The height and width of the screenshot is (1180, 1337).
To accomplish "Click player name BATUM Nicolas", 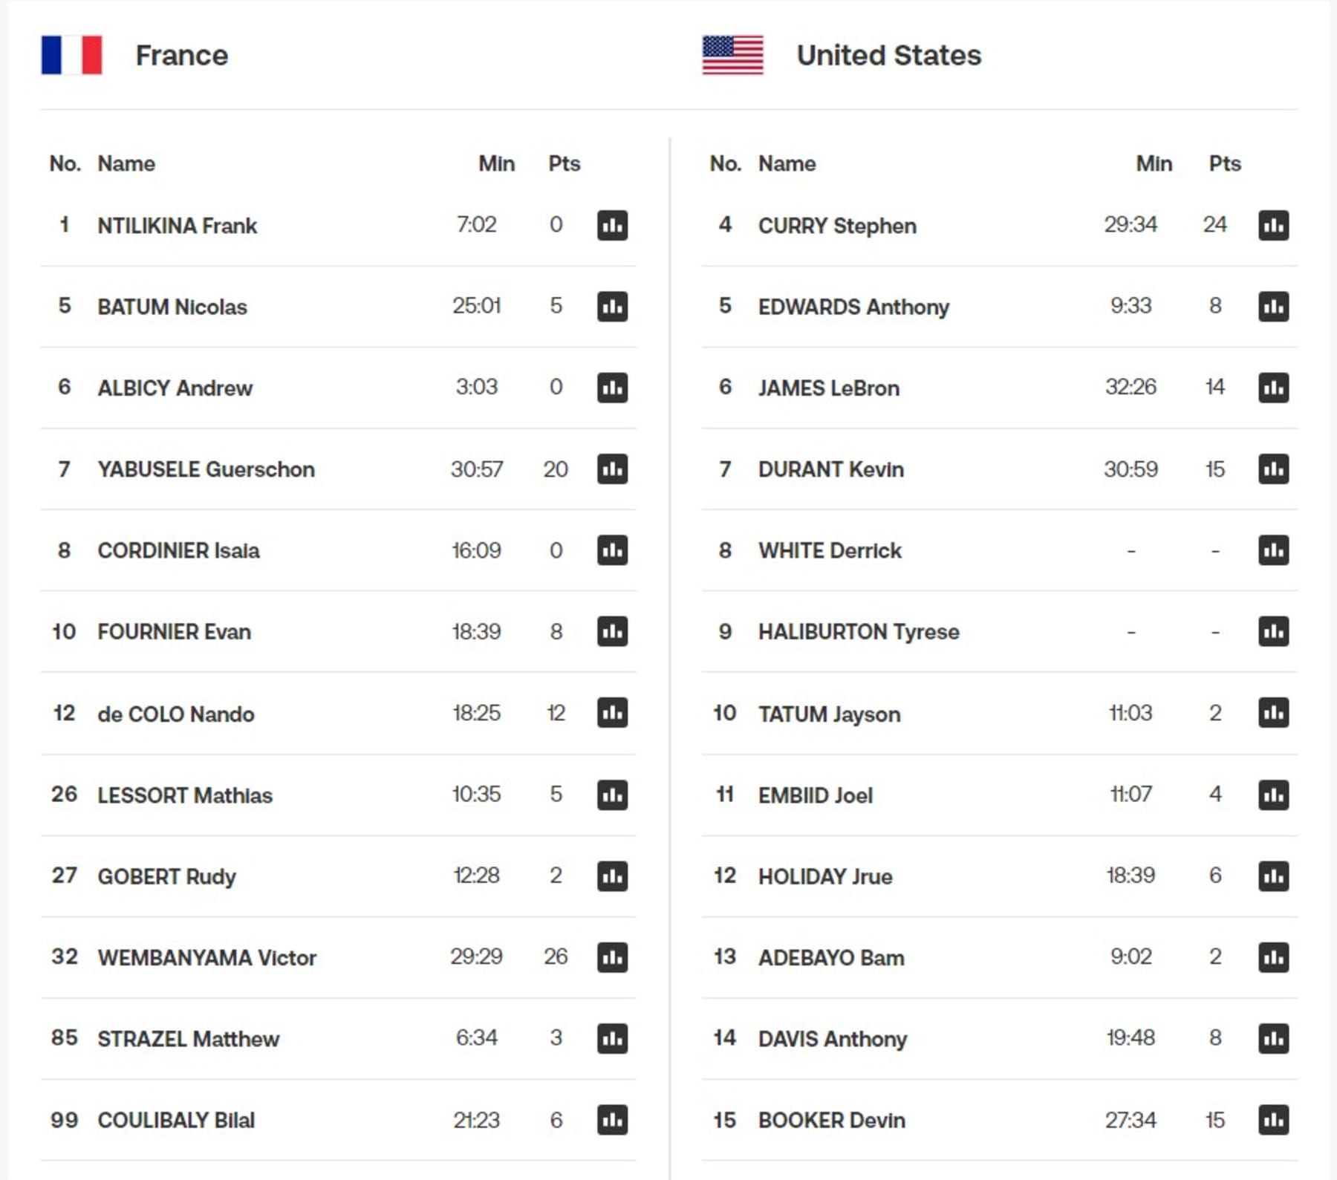I will coord(172,307).
